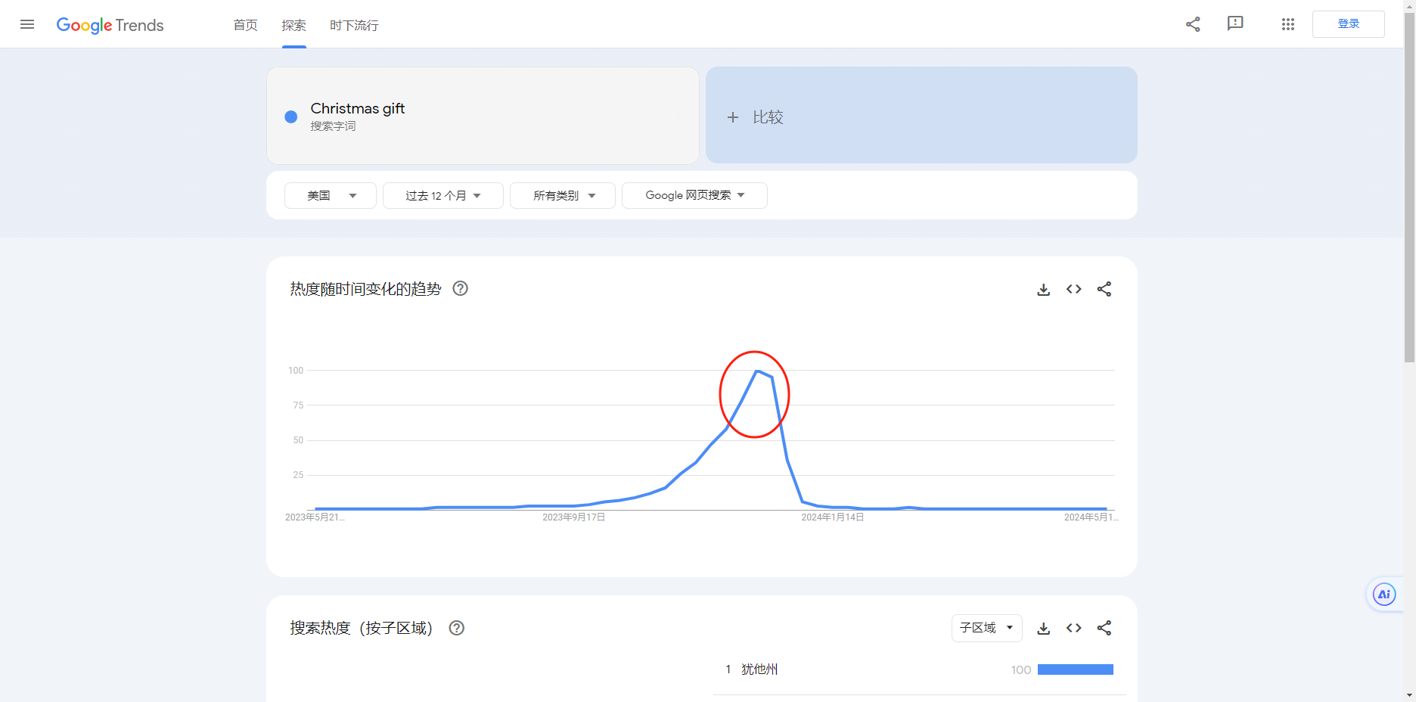Open the Google apps grid
Image resolution: width=1416 pixels, height=702 pixels.
[x=1288, y=24]
